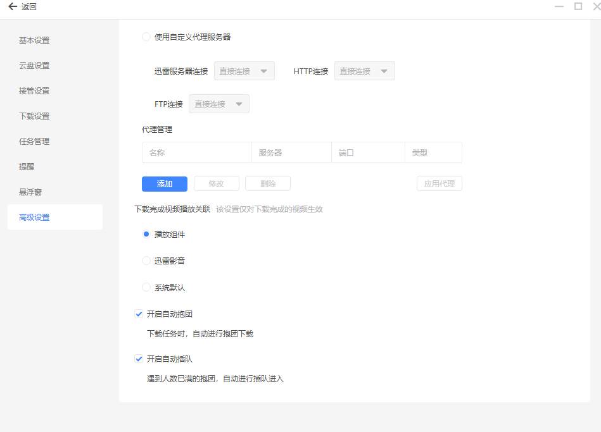Expand HTTP连接 dropdown

tap(364, 71)
